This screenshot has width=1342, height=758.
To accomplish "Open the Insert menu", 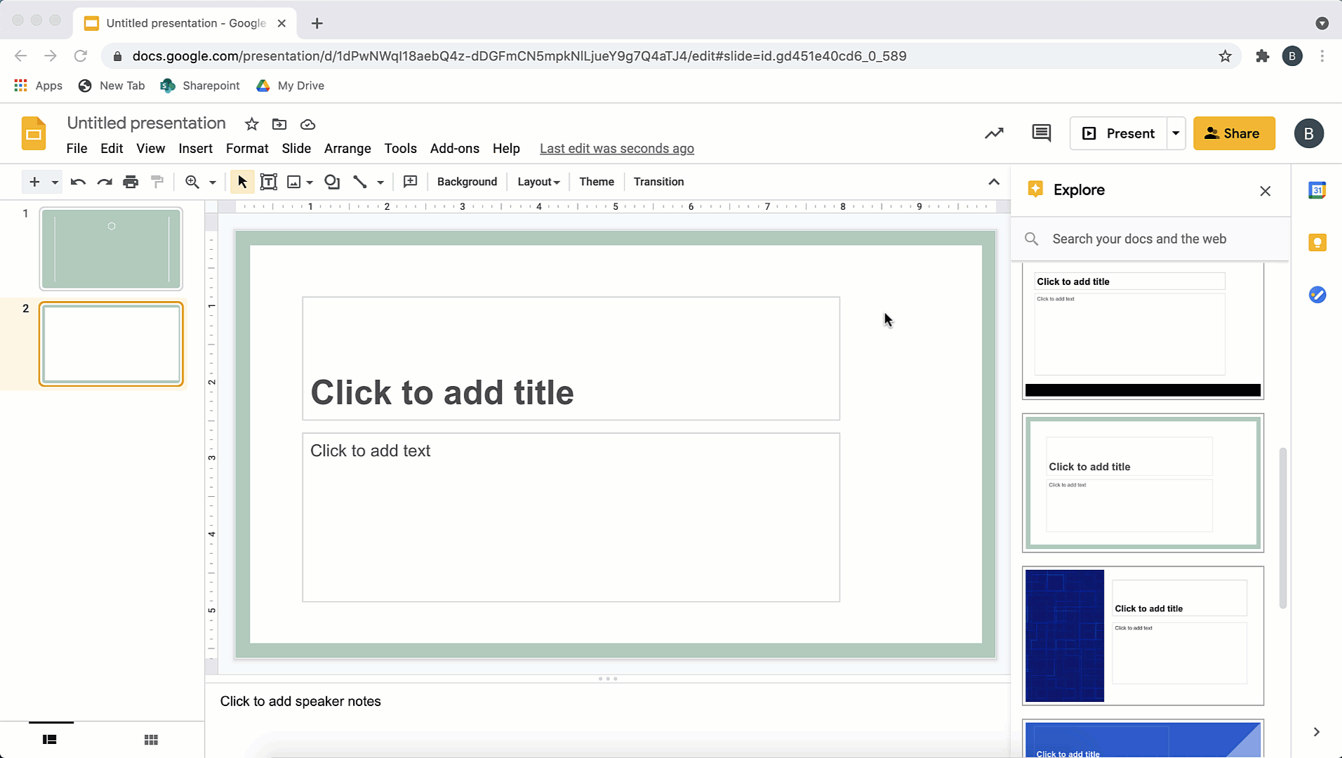I will (x=195, y=148).
